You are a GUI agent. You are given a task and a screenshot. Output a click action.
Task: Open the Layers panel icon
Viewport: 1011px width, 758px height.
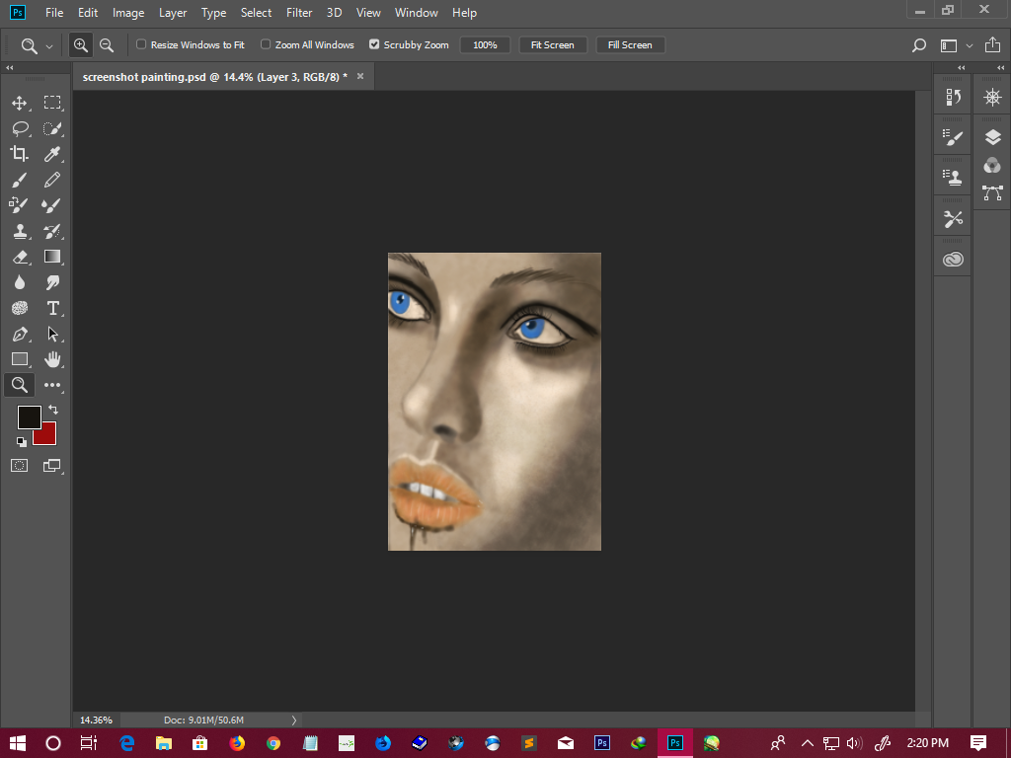point(992,137)
